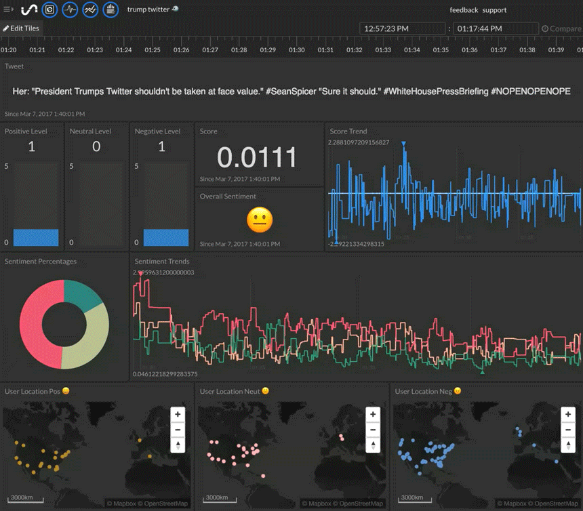Click the Edit Tiles button

point(21,28)
